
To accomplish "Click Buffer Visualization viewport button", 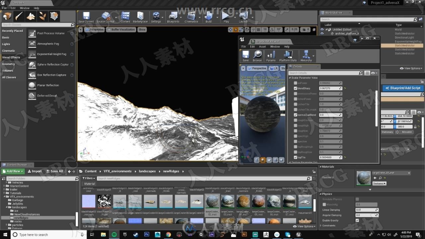I will pos(121,30).
